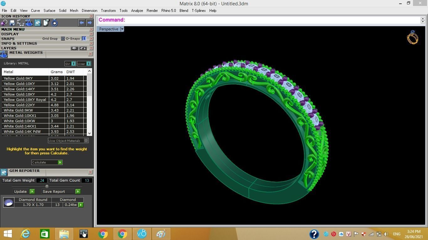Click the Save Report button
Image resolution: width=428 pixels, height=240 pixels.
(x=61, y=192)
